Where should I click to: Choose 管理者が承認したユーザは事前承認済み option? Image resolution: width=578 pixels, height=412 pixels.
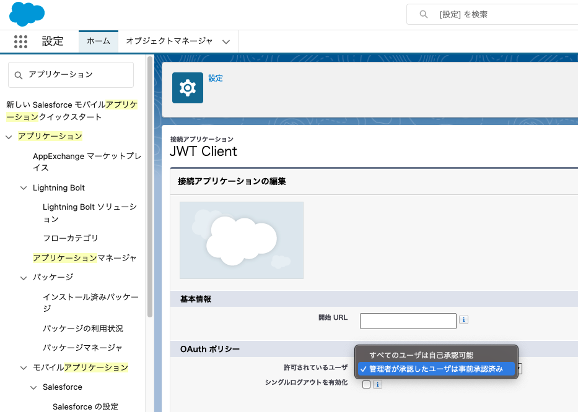click(436, 369)
